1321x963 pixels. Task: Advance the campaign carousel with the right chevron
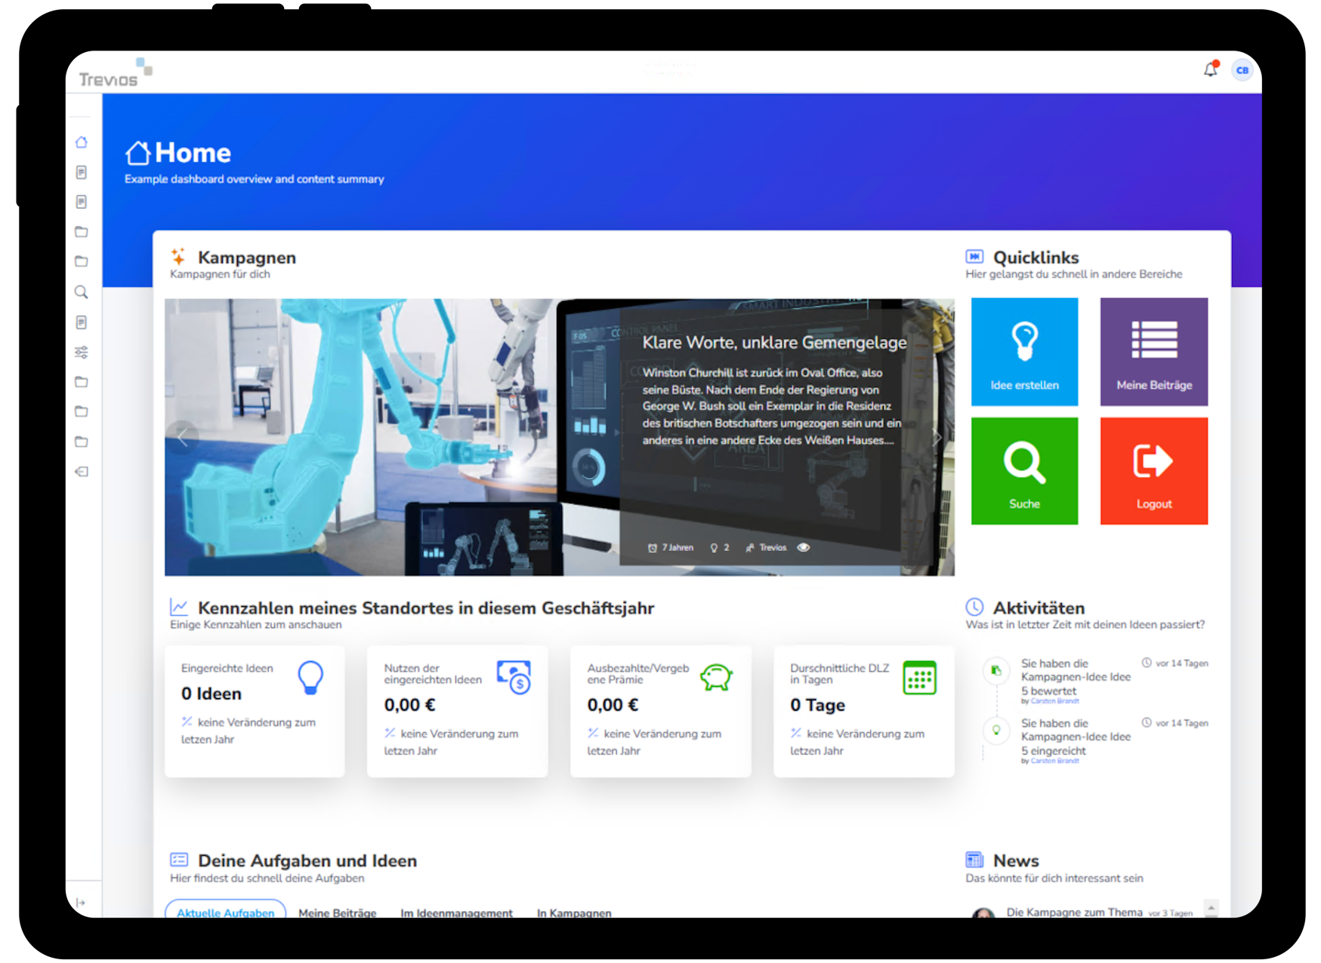(x=937, y=438)
